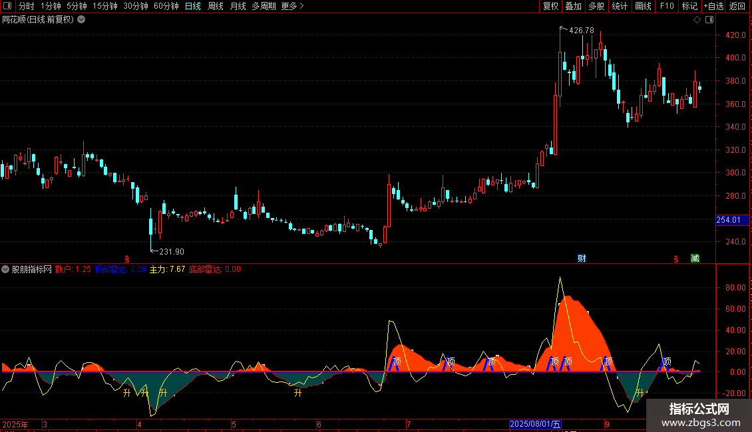This screenshot has height=432, width=752.
Task: Click the 叠加 overlay button
Action: point(573,6)
